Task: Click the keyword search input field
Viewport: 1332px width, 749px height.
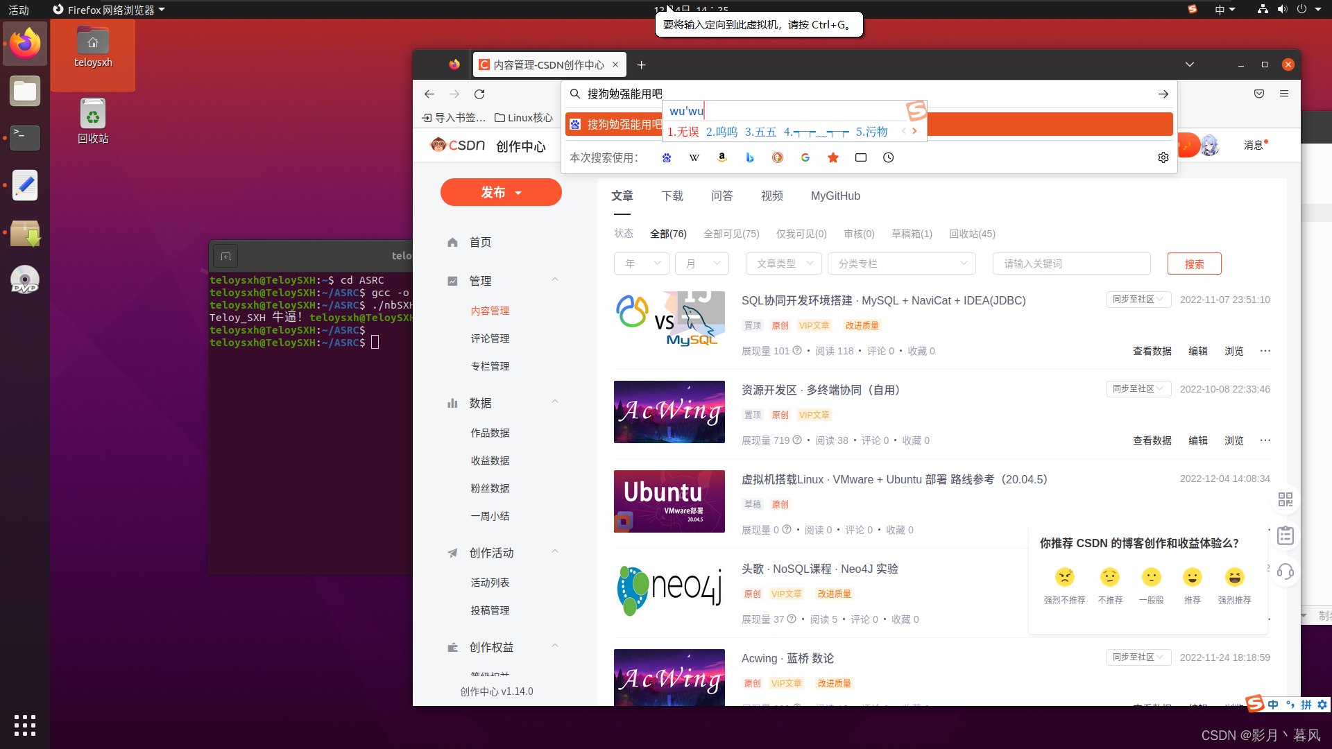Action: 1070,264
